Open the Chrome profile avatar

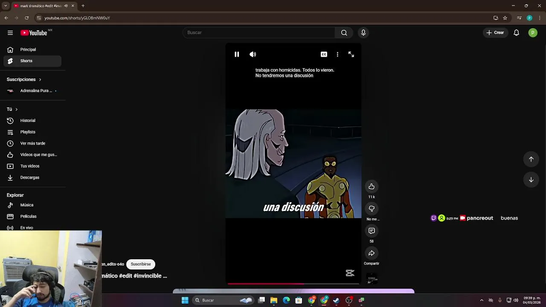(x=529, y=18)
